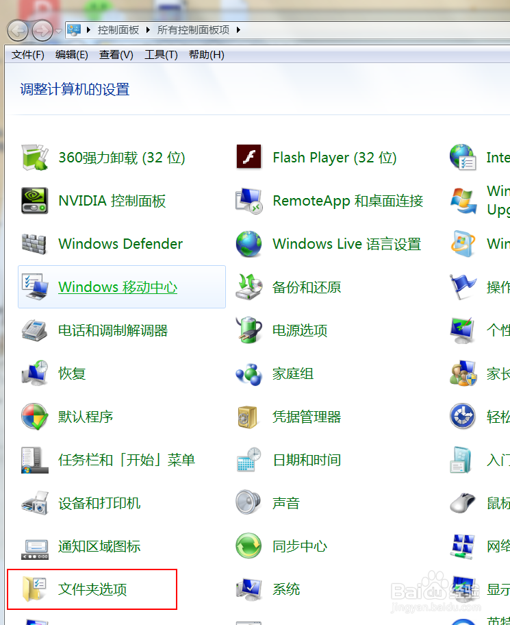Open the 鼠标 mouse icon

463,502
